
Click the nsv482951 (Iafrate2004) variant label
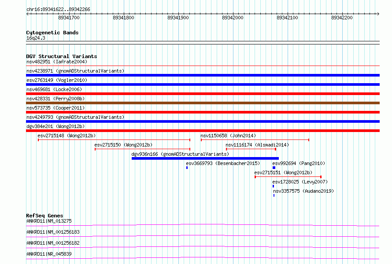[x=57, y=62]
